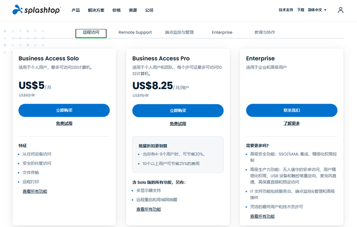The height and width of the screenshot is (227, 357).
Task: Open 查看所有功能 in Solo card
Action: 35,191
